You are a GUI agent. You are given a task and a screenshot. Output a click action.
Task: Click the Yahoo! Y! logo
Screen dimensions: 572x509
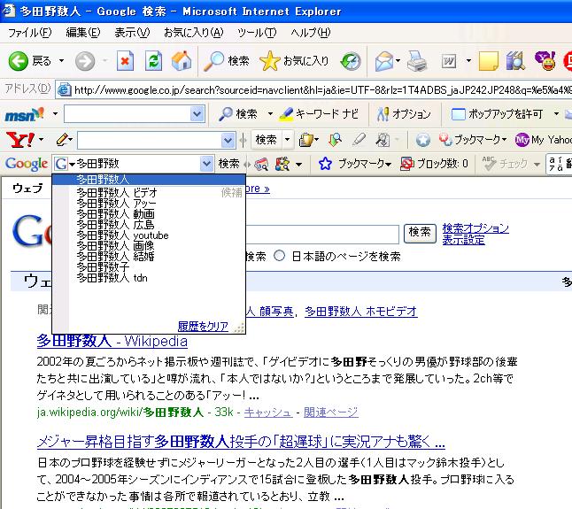point(20,140)
